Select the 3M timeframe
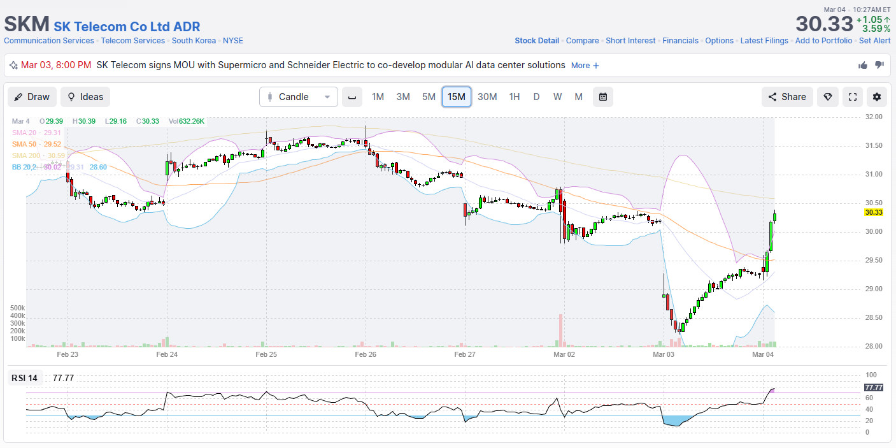This screenshot has width=896, height=448. tap(403, 97)
